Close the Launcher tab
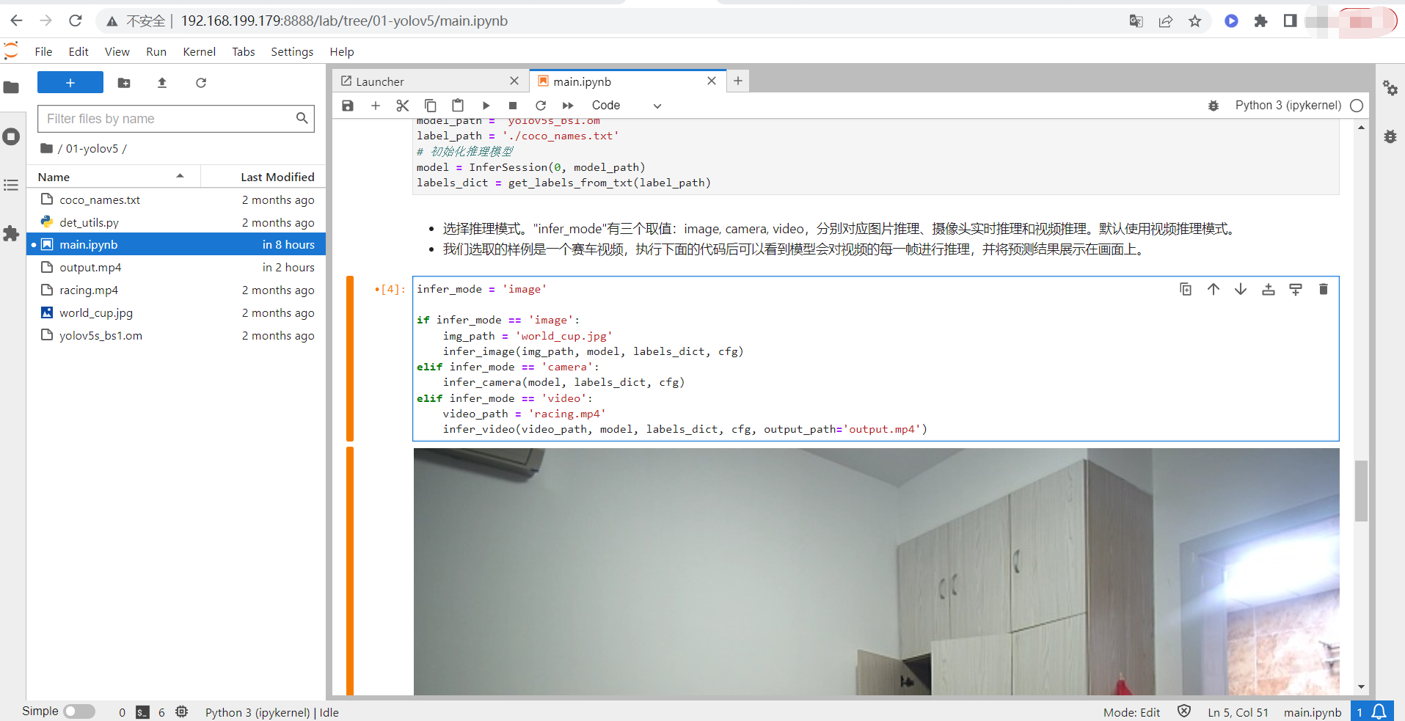This screenshot has height=721, width=1405. tap(514, 81)
